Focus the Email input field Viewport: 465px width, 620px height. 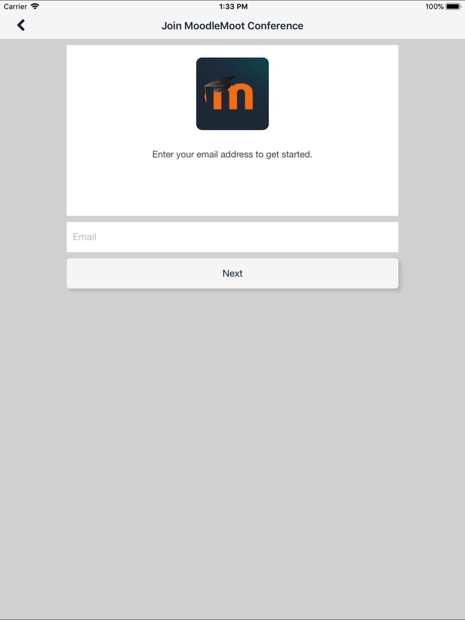pos(232,237)
